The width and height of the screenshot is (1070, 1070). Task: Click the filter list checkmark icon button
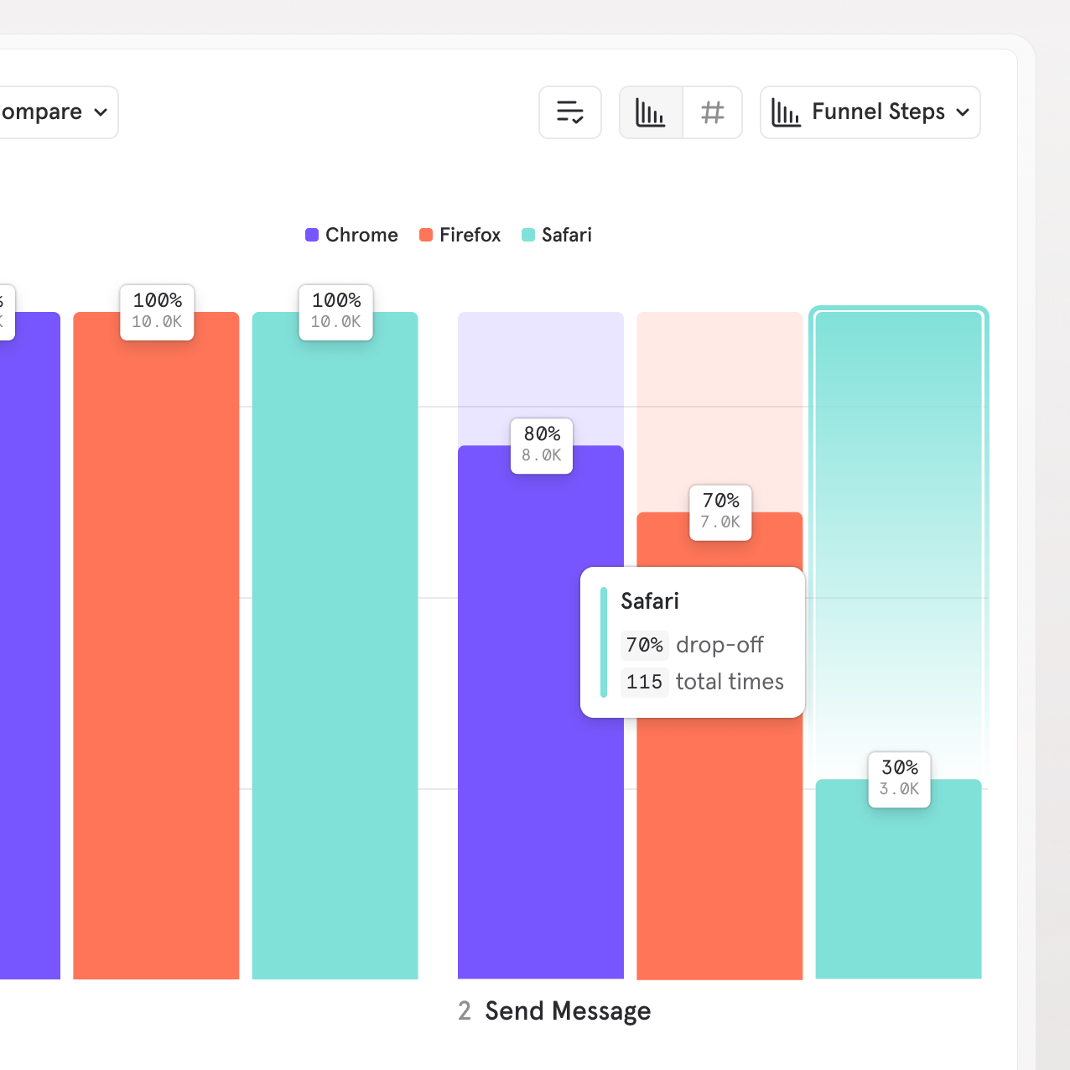point(570,112)
